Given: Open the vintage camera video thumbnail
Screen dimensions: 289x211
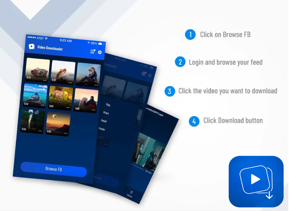Looking at the screenshot, I should point(38,70).
